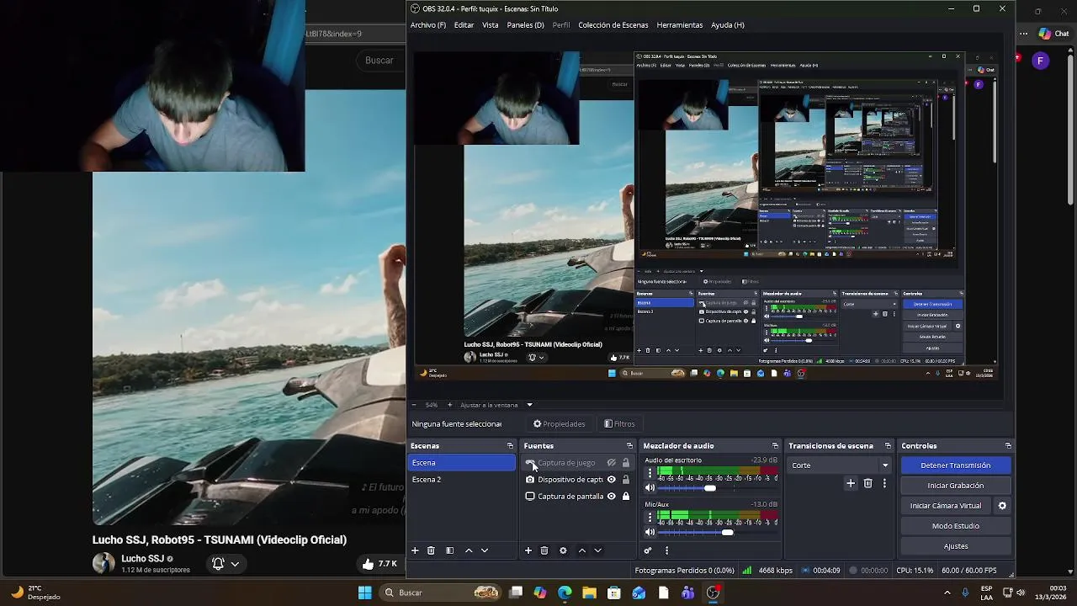Zoom in preview with plus icon
The height and width of the screenshot is (606, 1077).
(449, 405)
